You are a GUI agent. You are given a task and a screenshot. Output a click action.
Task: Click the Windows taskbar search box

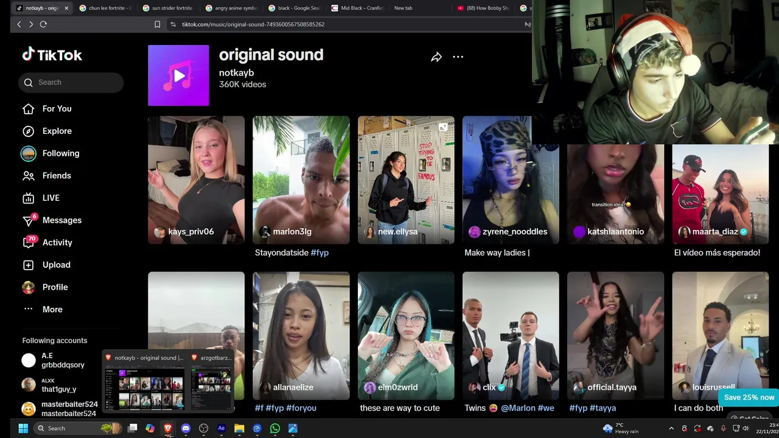pos(78,428)
